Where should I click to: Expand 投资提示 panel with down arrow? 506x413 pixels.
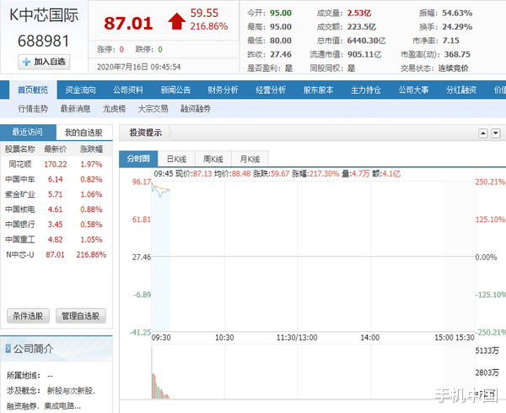coord(496,133)
